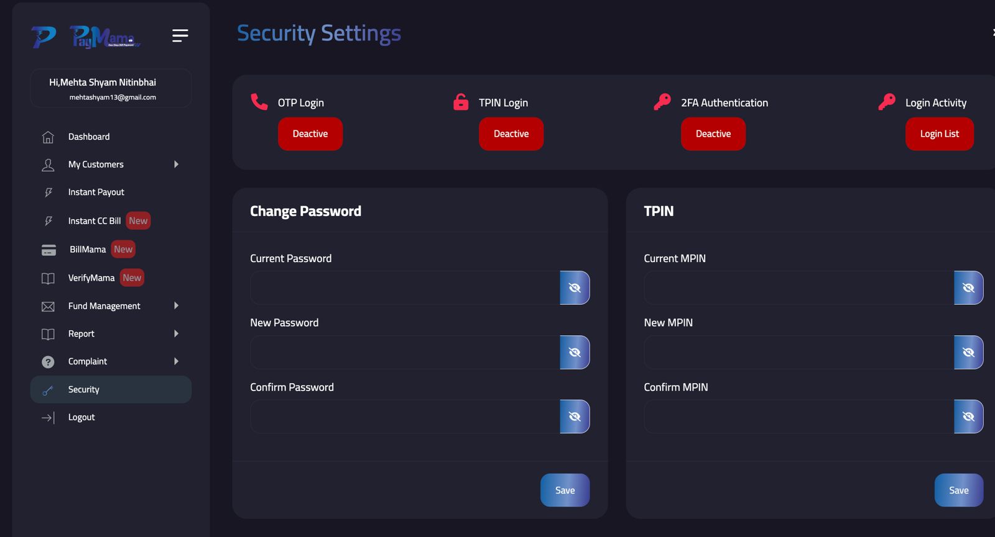Click the hamburger menu icon beside the PayMama logo
The height and width of the screenshot is (537, 995).
[x=180, y=36]
